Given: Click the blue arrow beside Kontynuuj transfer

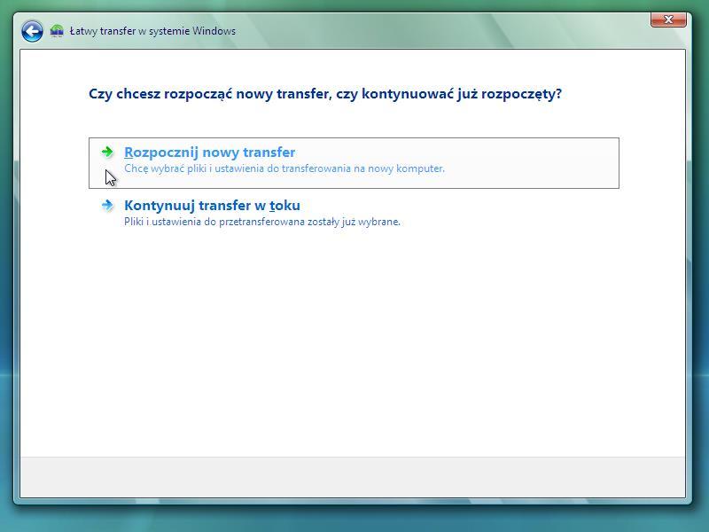Looking at the screenshot, I should pos(107,205).
